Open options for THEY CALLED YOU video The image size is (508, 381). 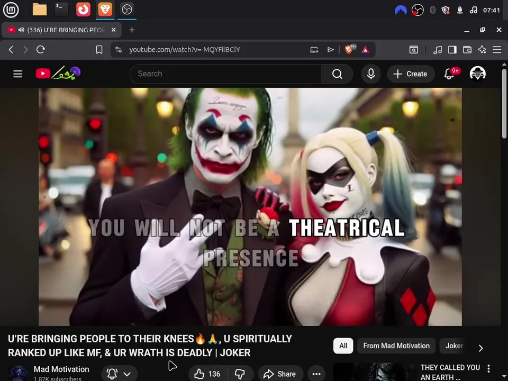(x=488, y=368)
